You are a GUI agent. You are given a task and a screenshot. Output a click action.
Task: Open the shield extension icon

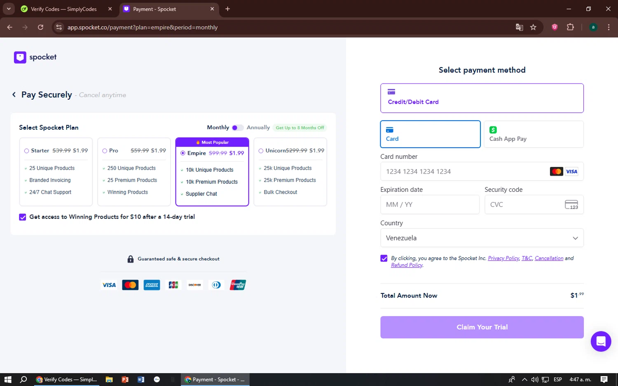[555, 27]
